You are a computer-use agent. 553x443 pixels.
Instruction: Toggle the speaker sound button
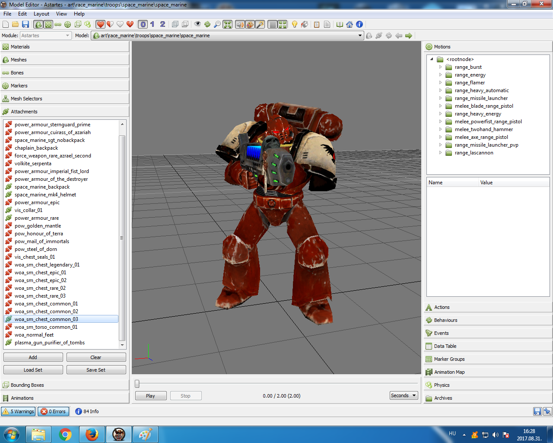point(240,25)
